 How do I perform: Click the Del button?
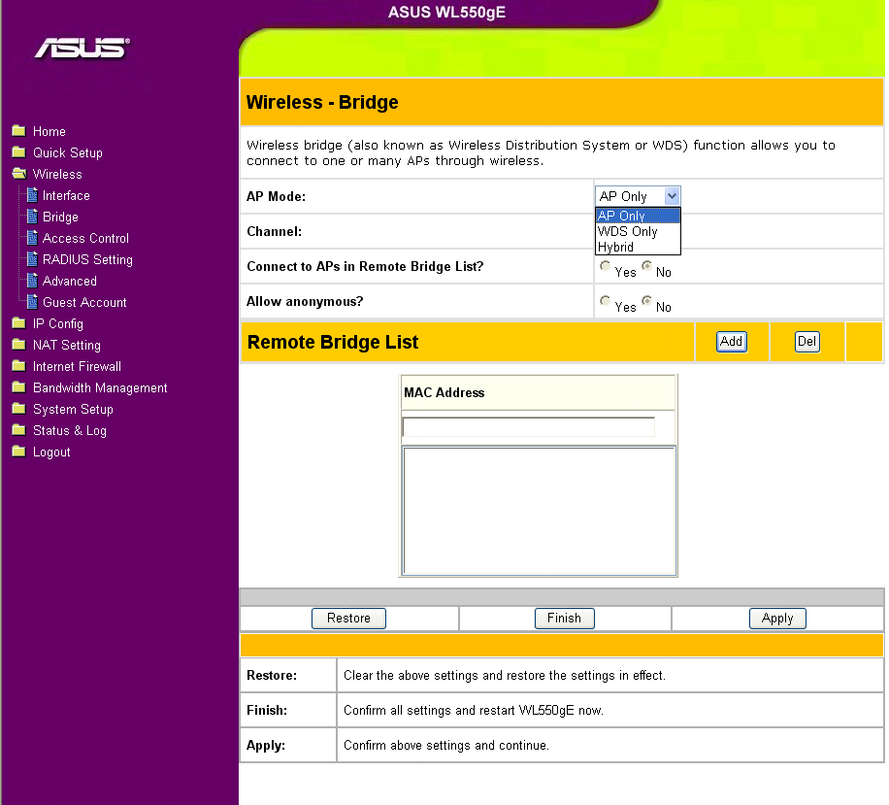tap(807, 342)
